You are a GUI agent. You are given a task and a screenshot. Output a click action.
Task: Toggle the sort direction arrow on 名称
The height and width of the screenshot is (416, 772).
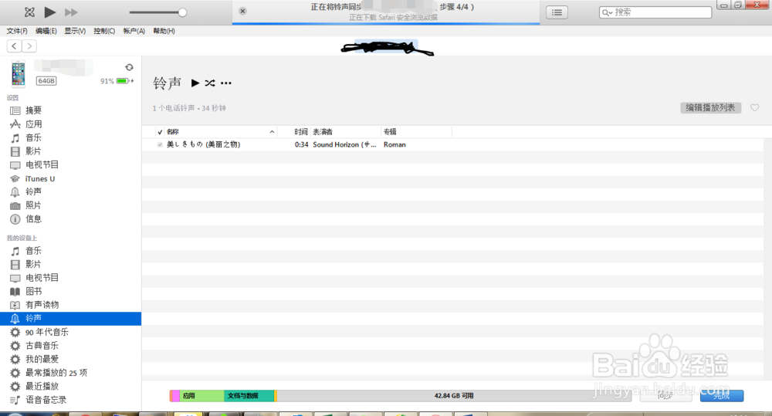272,132
